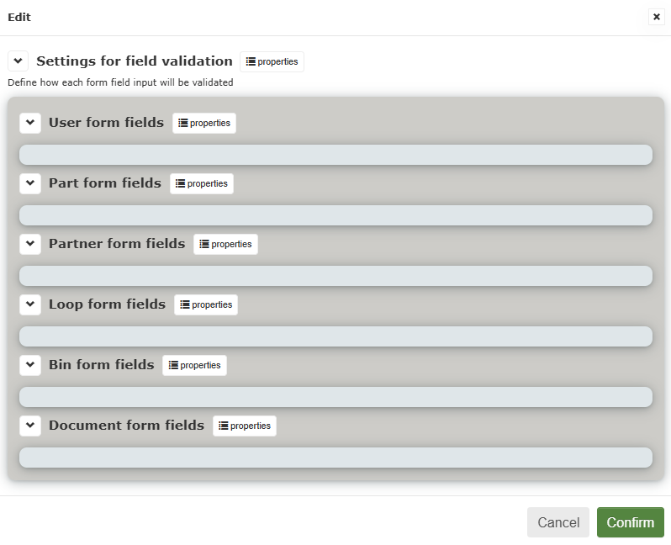Open Bin form fields properties
The image size is (671, 545).
(x=194, y=365)
